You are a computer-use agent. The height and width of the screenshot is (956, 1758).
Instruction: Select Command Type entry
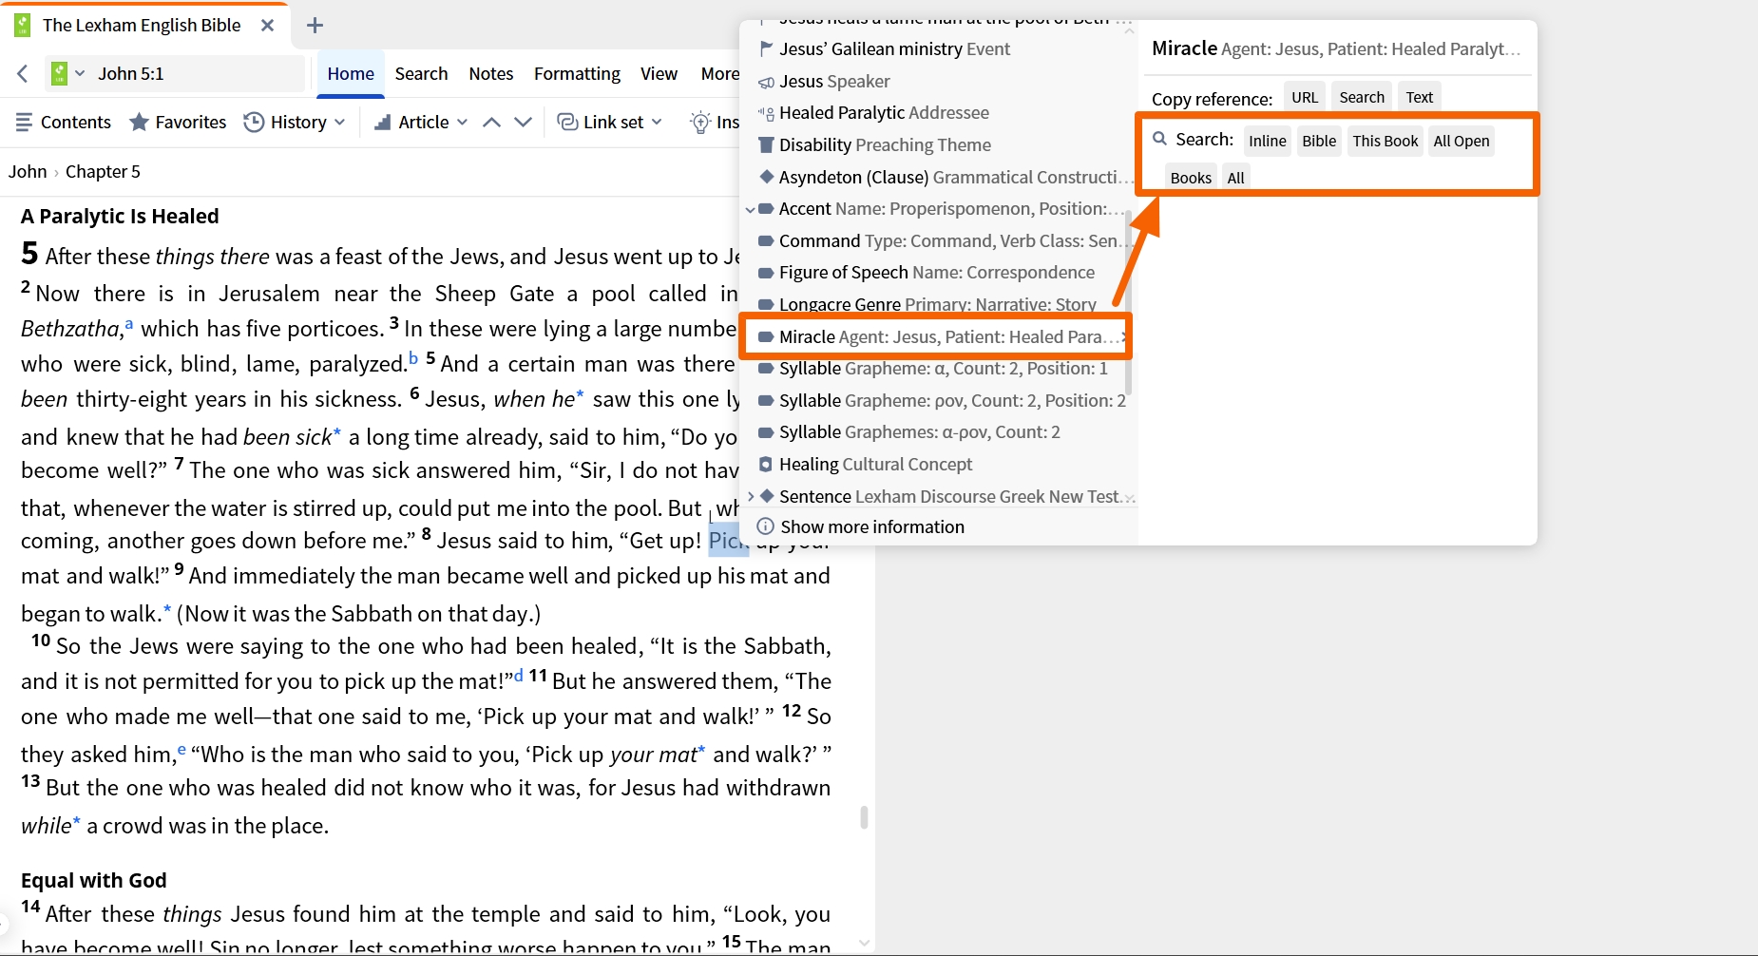[939, 240]
